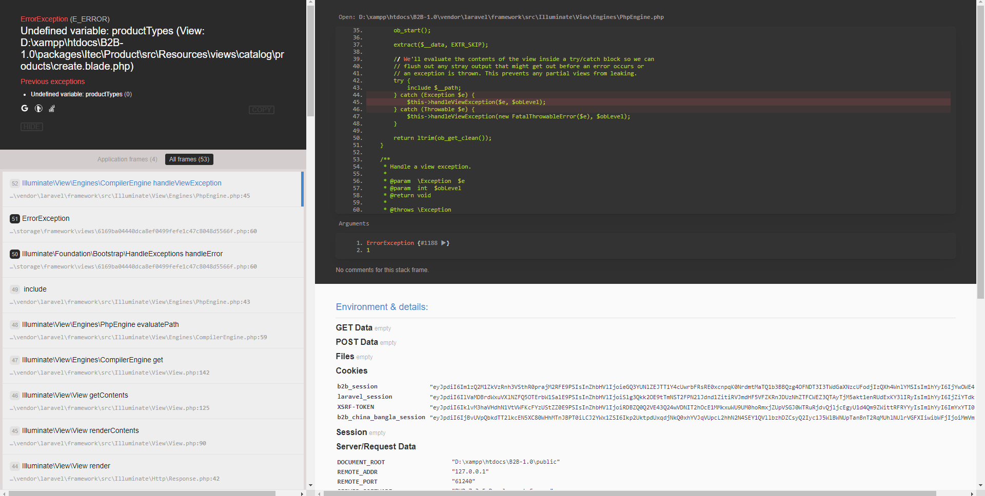Switch to Application frames (4) tab
The image size is (985, 496).
[x=127, y=159]
